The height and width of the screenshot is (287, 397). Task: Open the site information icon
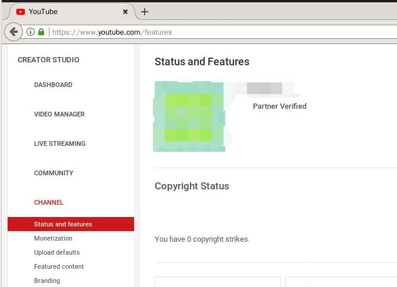click(31, 32)
